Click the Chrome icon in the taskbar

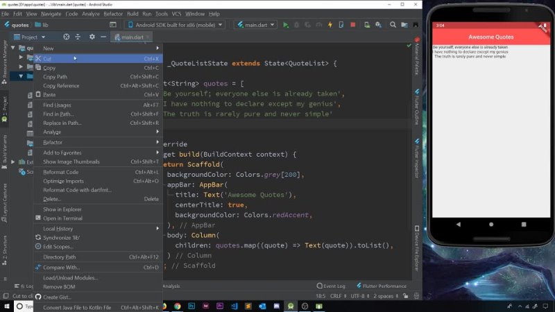coord(178,306)
